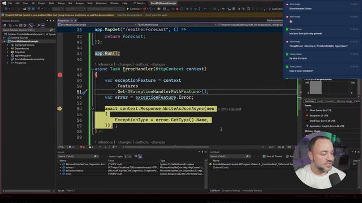Image resolution: width=362 pixels, height=203 pixels.
Task: Click Solution Explorer properties wrench icon
Action: click(x=38, y=25)
